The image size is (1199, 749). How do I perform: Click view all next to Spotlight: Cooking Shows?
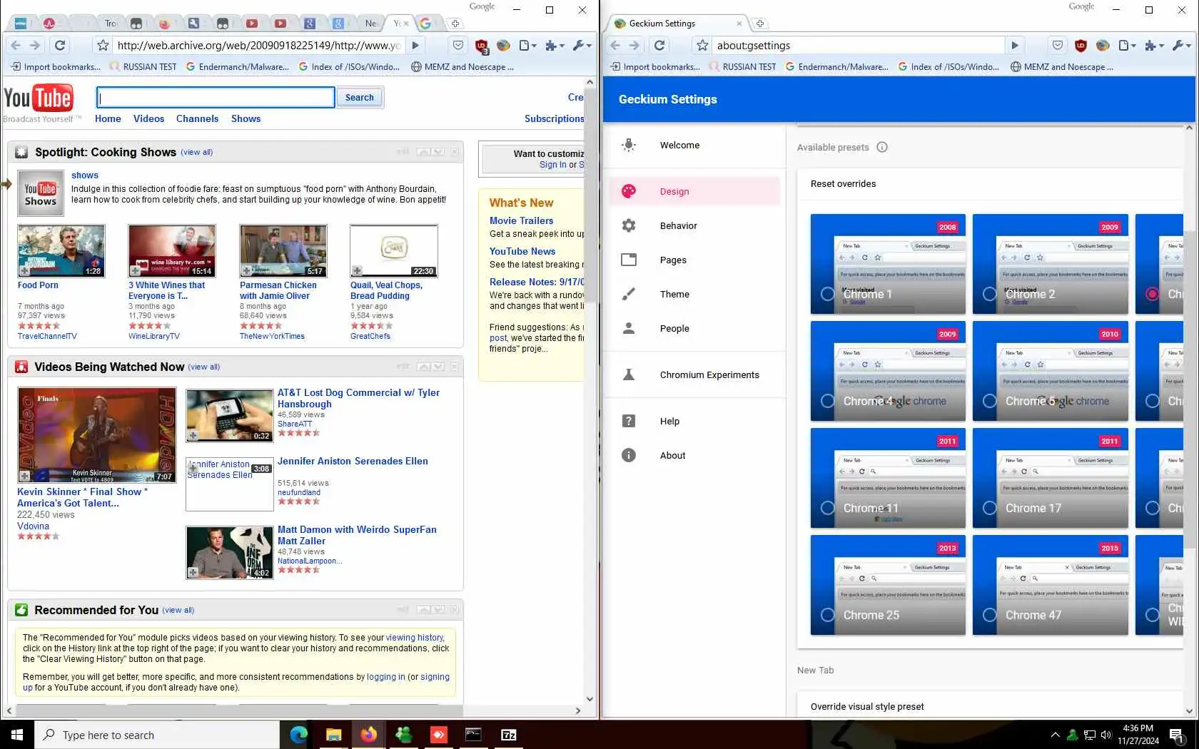tap(196, 152)
